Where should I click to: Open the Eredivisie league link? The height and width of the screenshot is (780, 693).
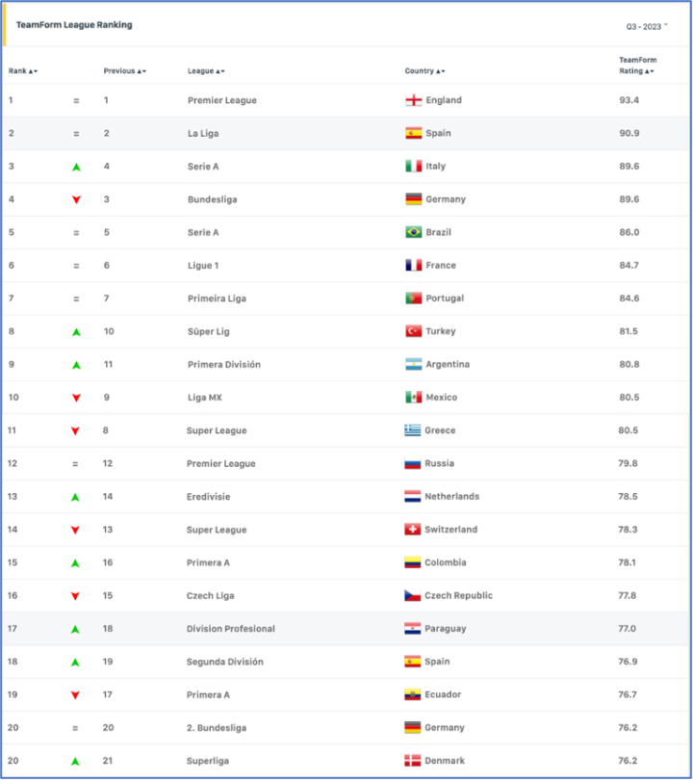tap(209, 497)
